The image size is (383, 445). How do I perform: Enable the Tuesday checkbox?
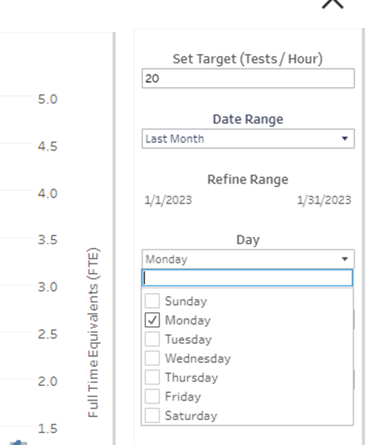tap(152, 339)
